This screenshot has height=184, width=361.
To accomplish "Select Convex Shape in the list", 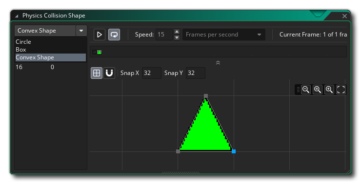I will click(51, 57).
